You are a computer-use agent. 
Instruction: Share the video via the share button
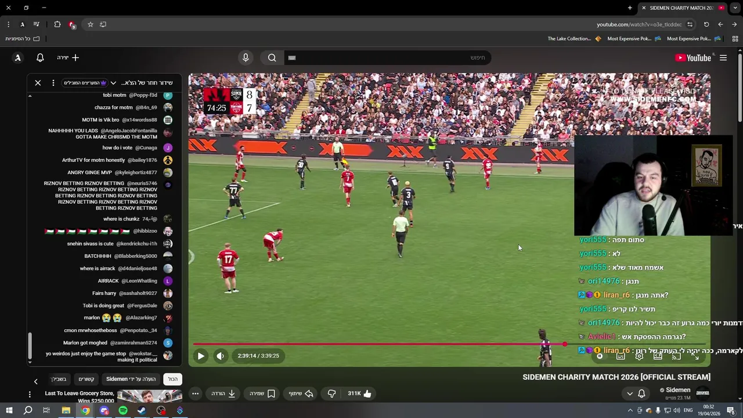301,394
